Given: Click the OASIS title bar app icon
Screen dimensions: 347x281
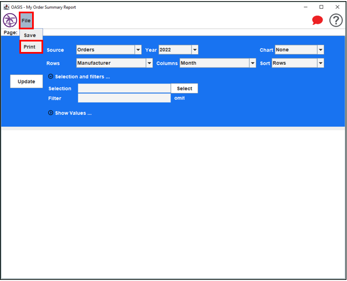Looking at the screenshot, I should [7, 7].
